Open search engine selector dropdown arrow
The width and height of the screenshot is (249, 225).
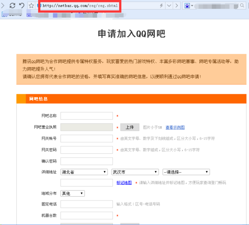[192, 6]
